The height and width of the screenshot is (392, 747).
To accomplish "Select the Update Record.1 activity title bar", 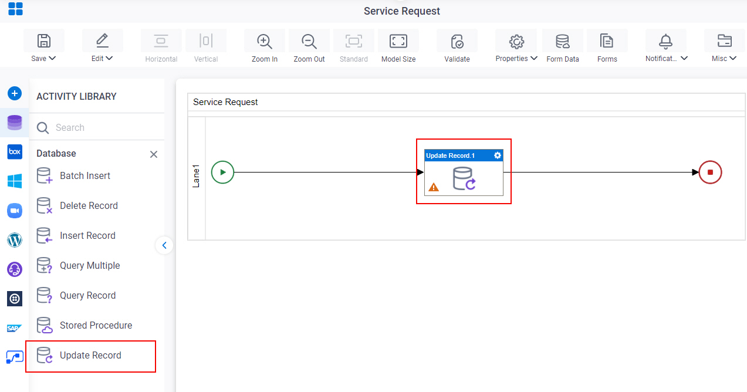I will pos(464,156).
